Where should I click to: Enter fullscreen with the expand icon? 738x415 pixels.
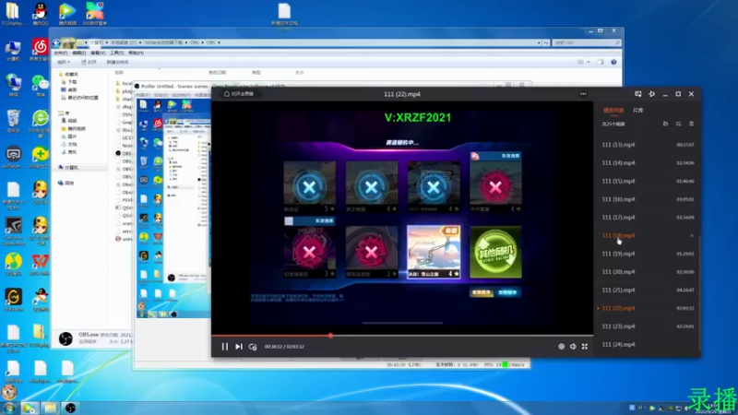click(x=585, y=347)
